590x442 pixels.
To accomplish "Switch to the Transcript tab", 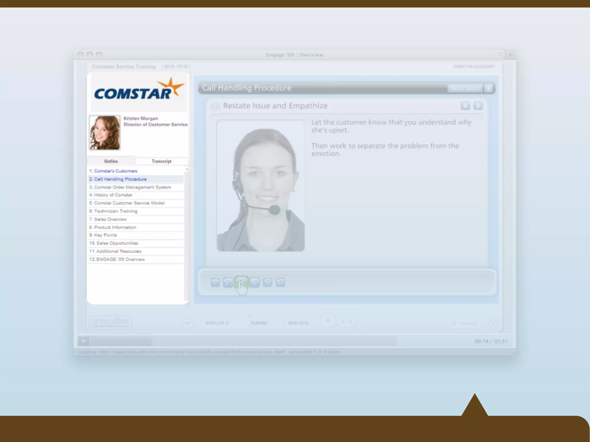I will click(x=161, y=161).
